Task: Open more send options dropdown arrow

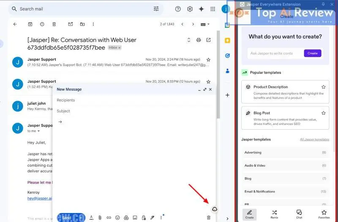Action: 81,218
